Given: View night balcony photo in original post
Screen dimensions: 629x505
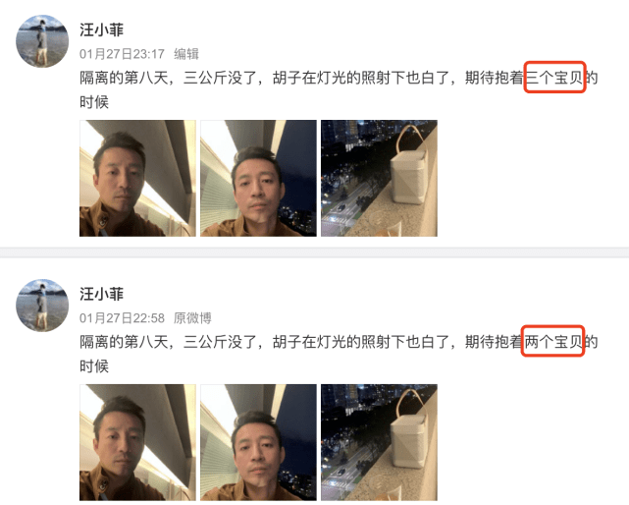Looking at the screenshot, I should (x=379, y=442).
